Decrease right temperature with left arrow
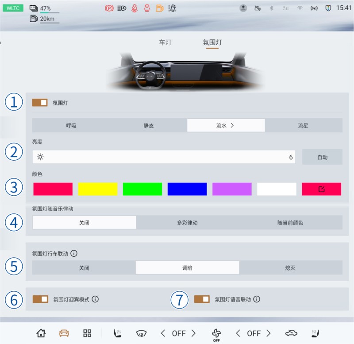Viewport: 354px width, 344px height. click(x=238, y=333)
